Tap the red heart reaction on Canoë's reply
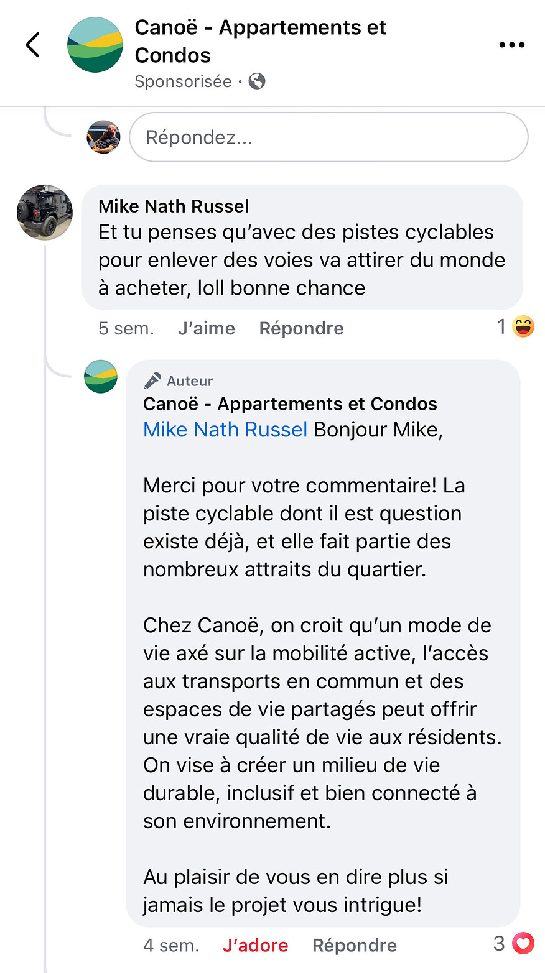The image size is (545, 973). coord(523,944)
